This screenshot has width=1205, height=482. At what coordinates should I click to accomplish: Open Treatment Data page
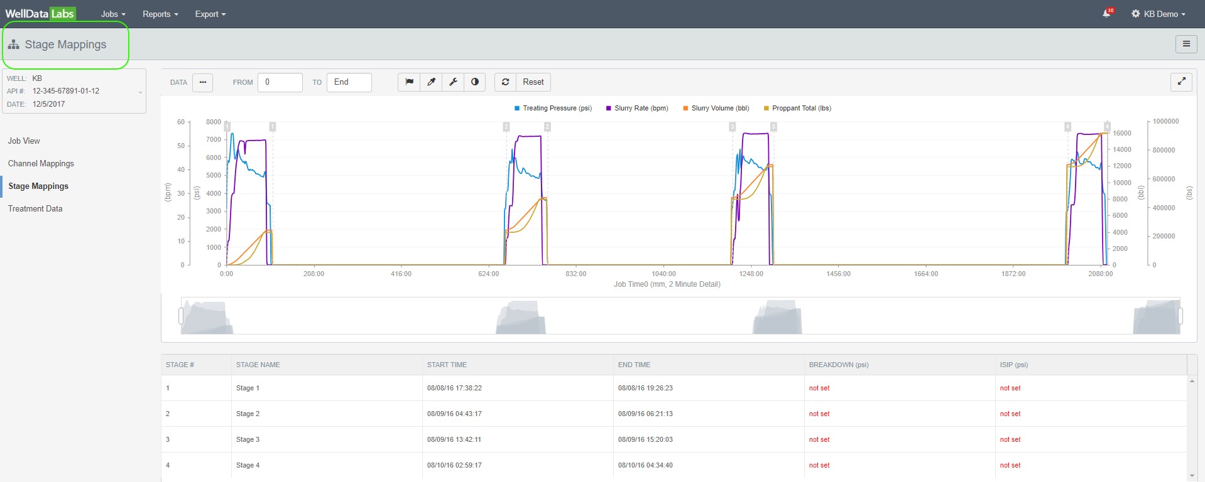(35, 208)
